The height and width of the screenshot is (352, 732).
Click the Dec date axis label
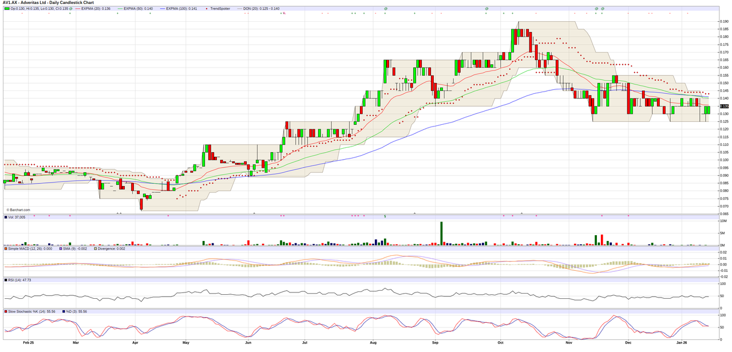tap(628, 342)
